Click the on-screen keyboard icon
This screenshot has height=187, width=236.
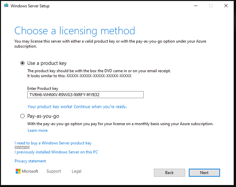coord(22,147)
